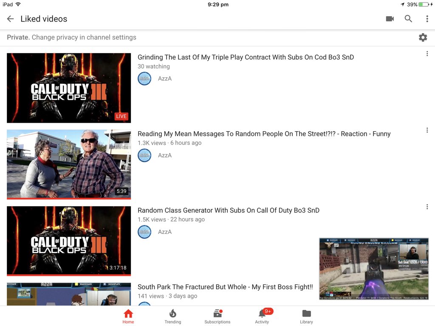
Task: Open title Reading My Mean Messages To Random People
Action: click(264, 134)
